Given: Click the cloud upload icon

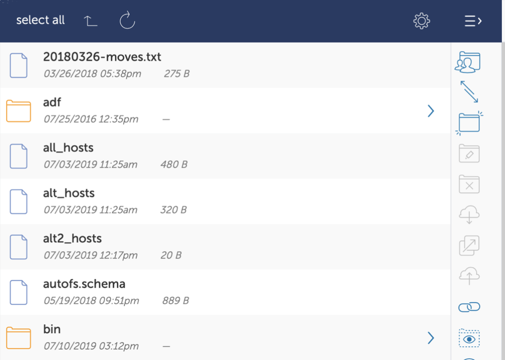Looking at the screenshot, I should [x=469, y=276].
